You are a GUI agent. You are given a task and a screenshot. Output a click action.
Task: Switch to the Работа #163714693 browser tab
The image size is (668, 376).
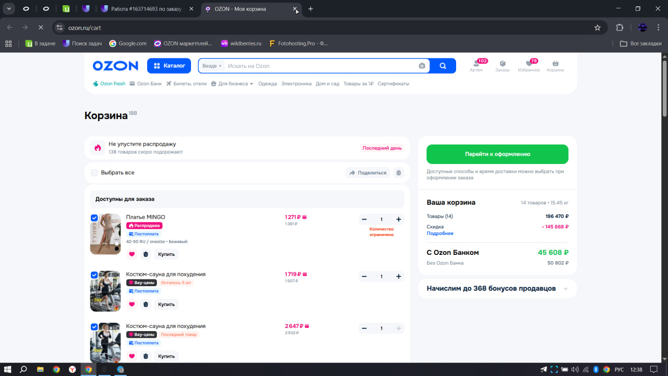pyautogui.click(x=146, y=9)
